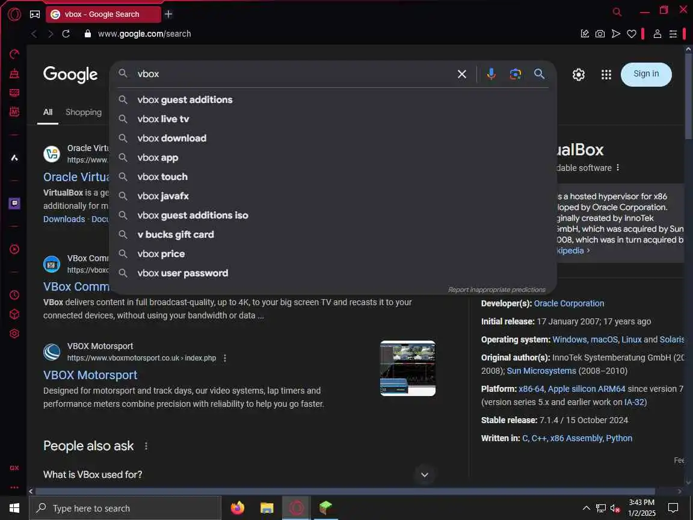
Task: Click 'Report inappropriate predictions' link
Action: pos(497,289)
